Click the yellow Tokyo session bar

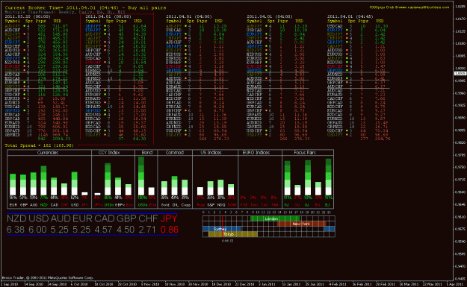tap(233, 234)
